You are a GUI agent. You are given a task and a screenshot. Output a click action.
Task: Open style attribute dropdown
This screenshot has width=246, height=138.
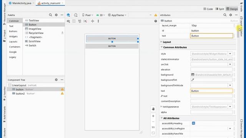click(230, 54)
